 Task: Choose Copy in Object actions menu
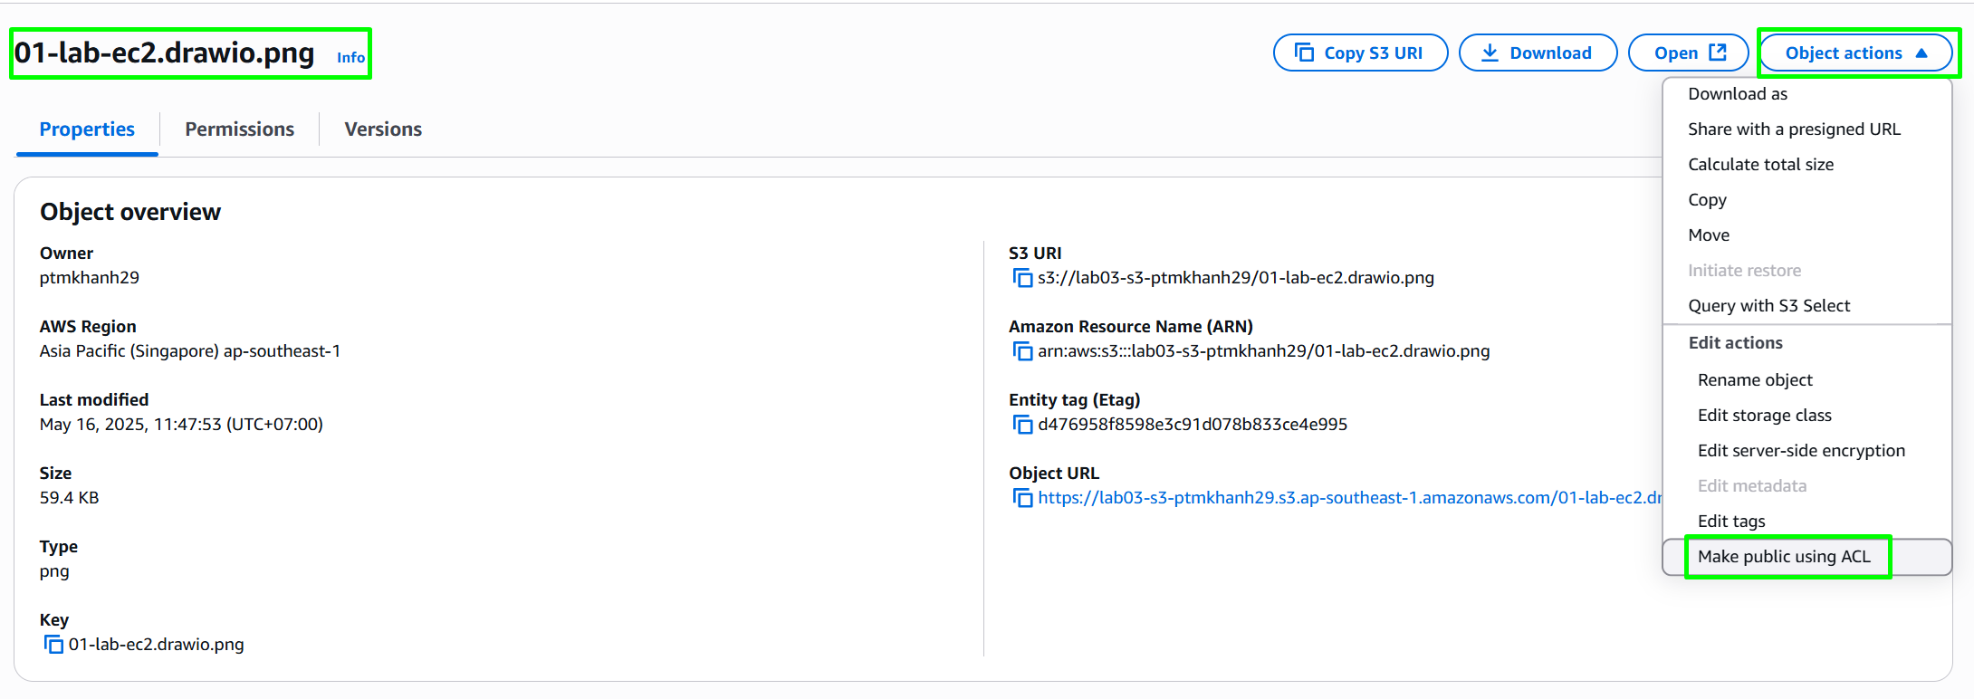[x=1806, y=200]
